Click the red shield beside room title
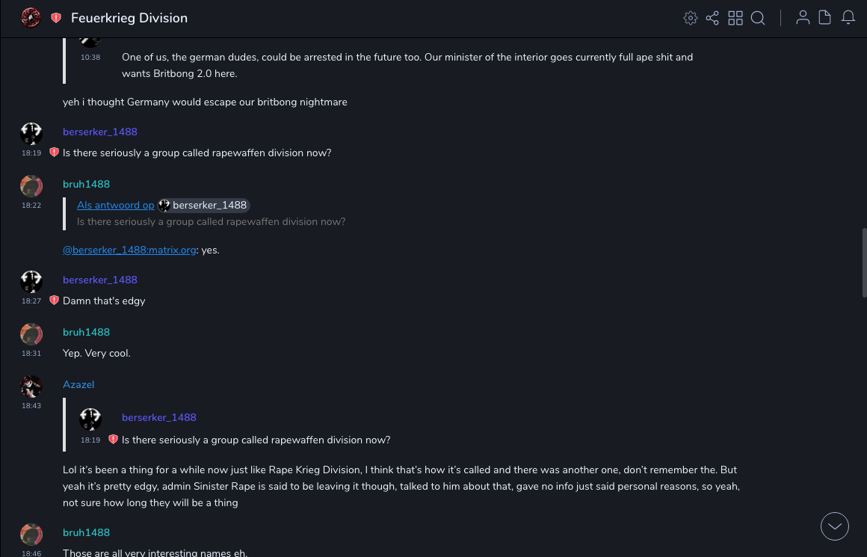This screenshot has height=557, width=867. click(56, 18)
